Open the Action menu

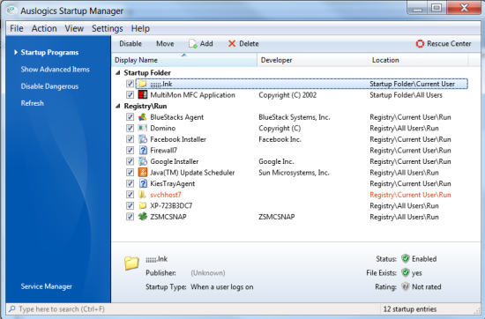point(44,28)
